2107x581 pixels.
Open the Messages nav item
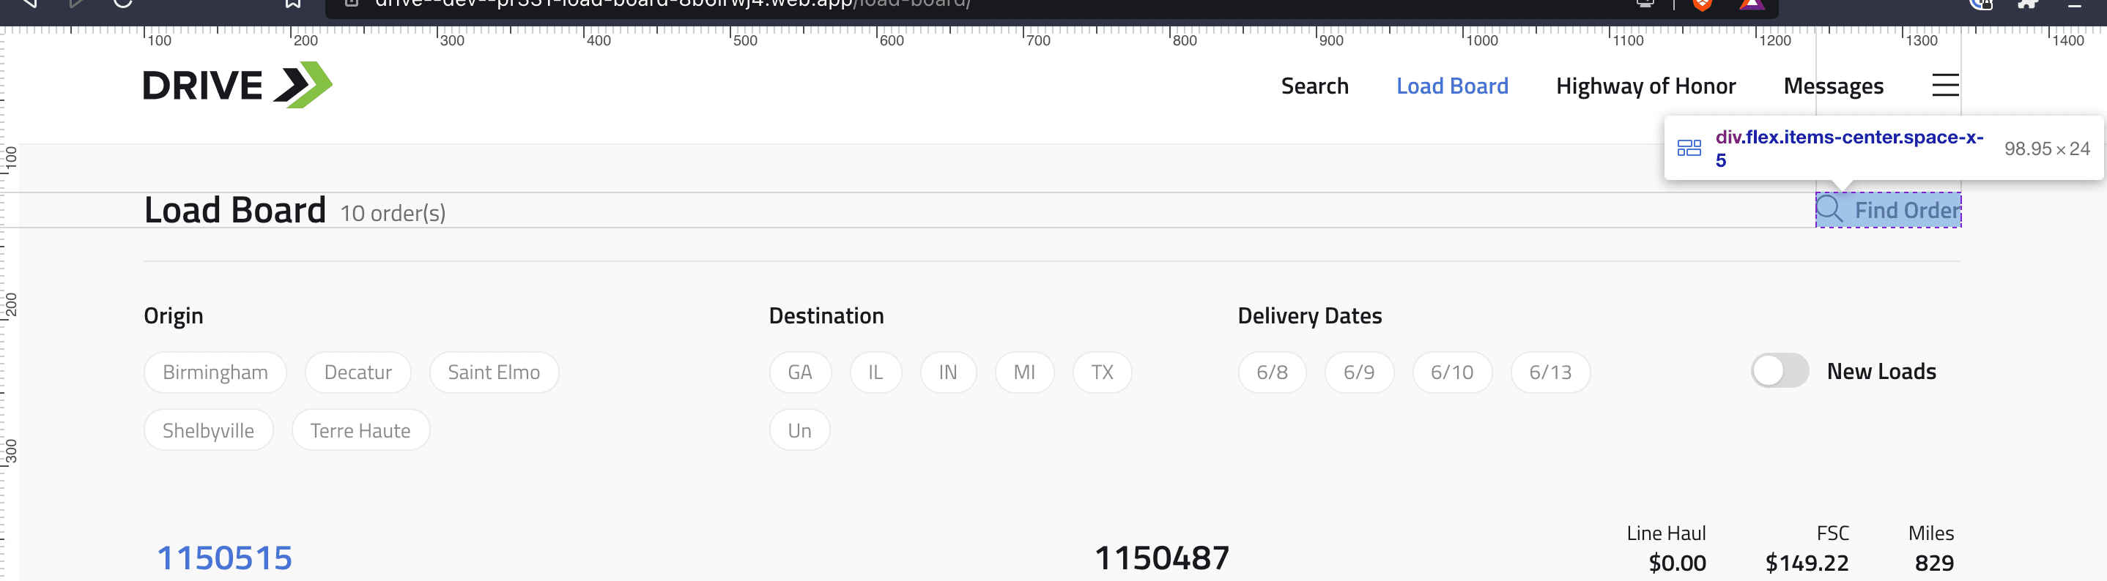[x=1833, y=86]
